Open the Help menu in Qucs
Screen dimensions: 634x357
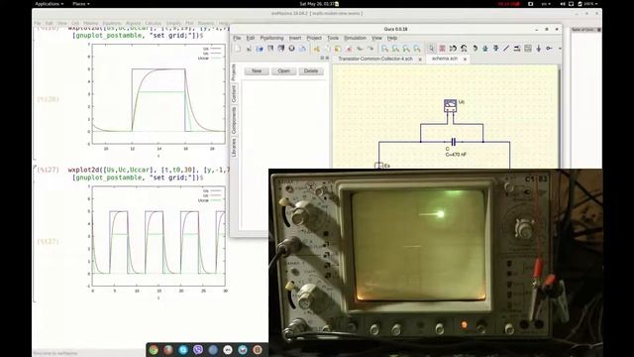point(392,38)
